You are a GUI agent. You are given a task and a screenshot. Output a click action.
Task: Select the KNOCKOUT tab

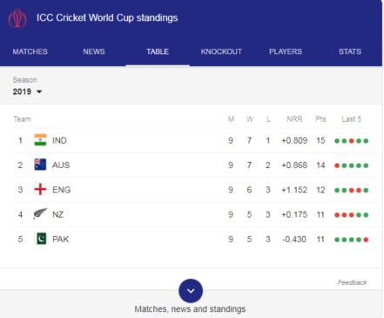click(x=221, y=51)
